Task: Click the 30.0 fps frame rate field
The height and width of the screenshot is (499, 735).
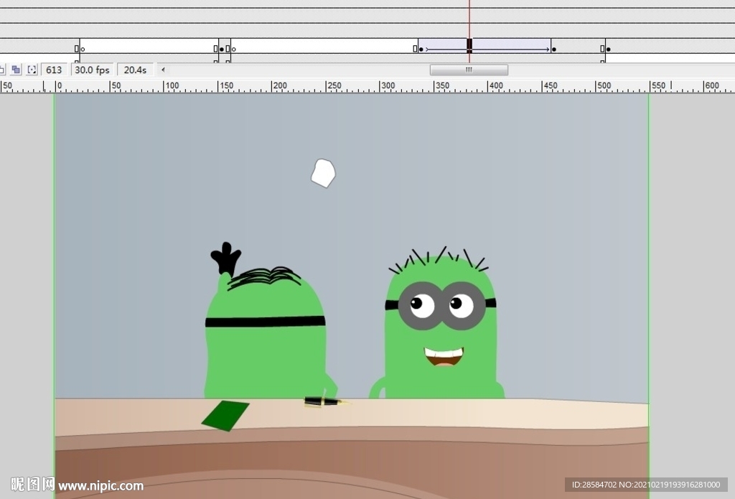Action: pos(92,70)
